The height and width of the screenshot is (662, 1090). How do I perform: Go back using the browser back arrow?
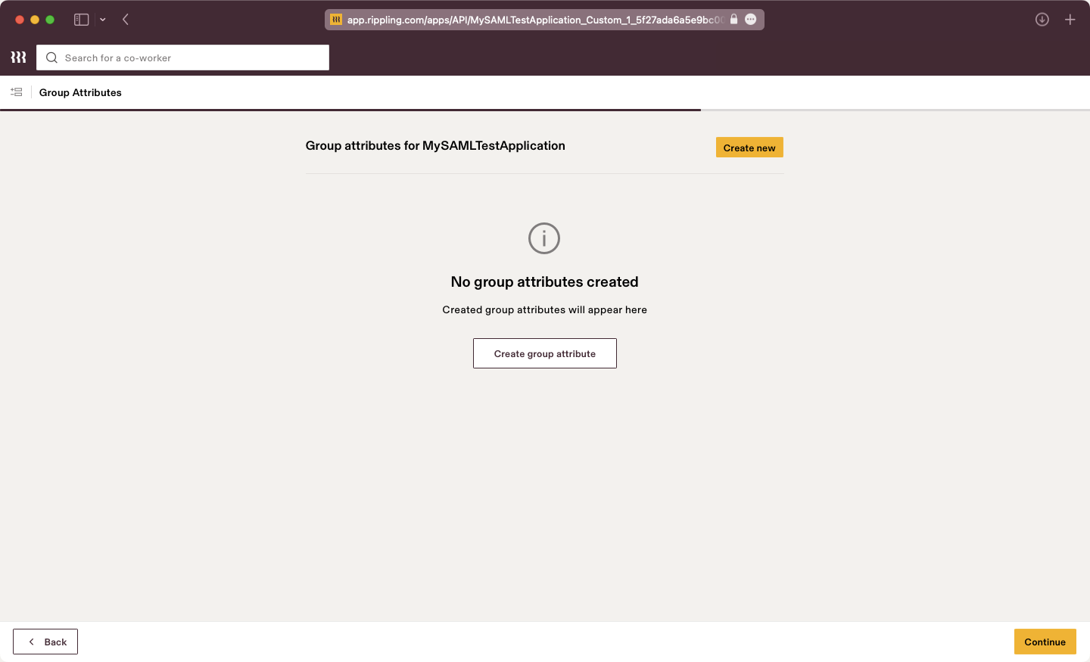126,20
